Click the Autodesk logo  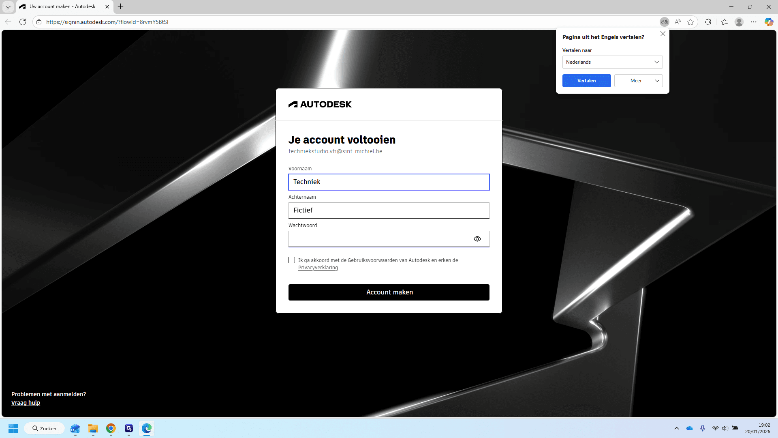pos(320,104)
